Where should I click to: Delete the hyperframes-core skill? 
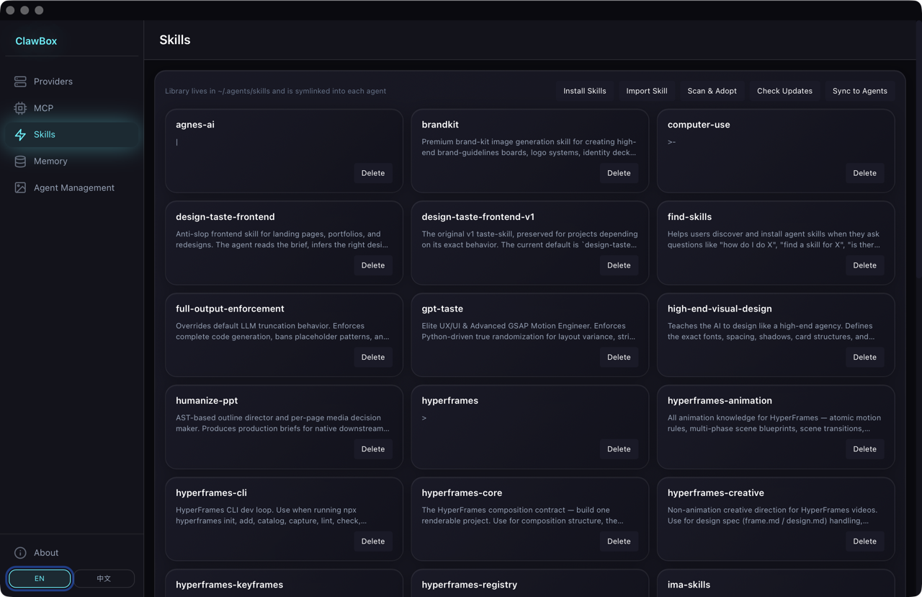[x=619, y=541]
